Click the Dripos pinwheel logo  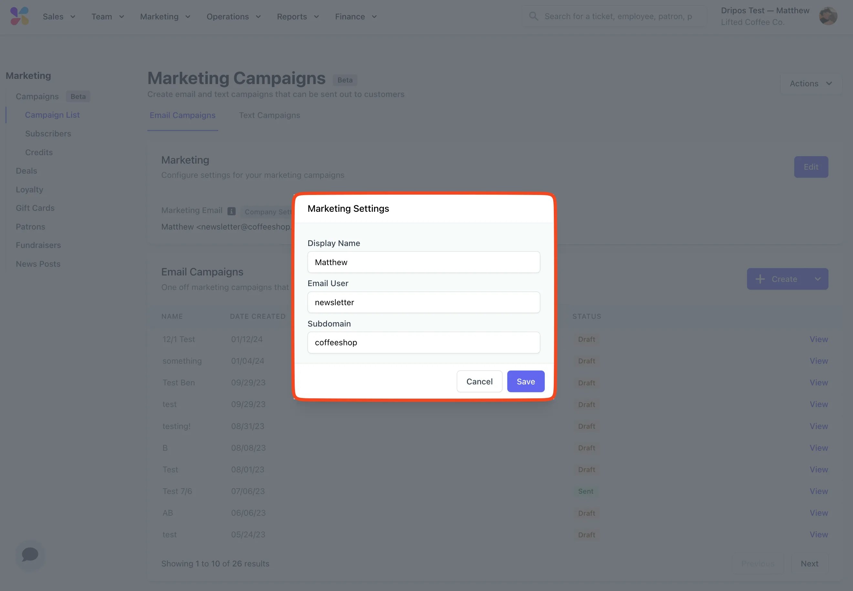[x=20, y=16]
